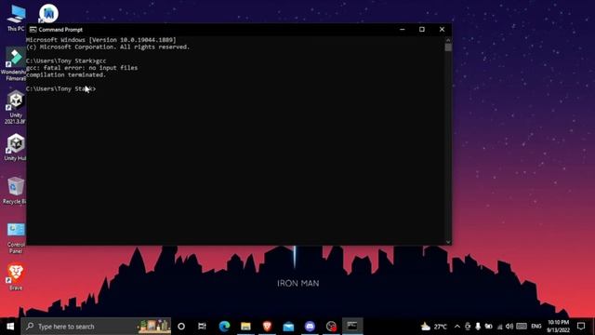This screenshot has width=595, height=335.
Task: Open the Windows Start menu
Action: click(10, 327)
